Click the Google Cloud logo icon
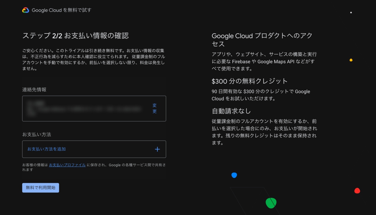Viewport: 376px width, 215px height. [x=26, y=10]
